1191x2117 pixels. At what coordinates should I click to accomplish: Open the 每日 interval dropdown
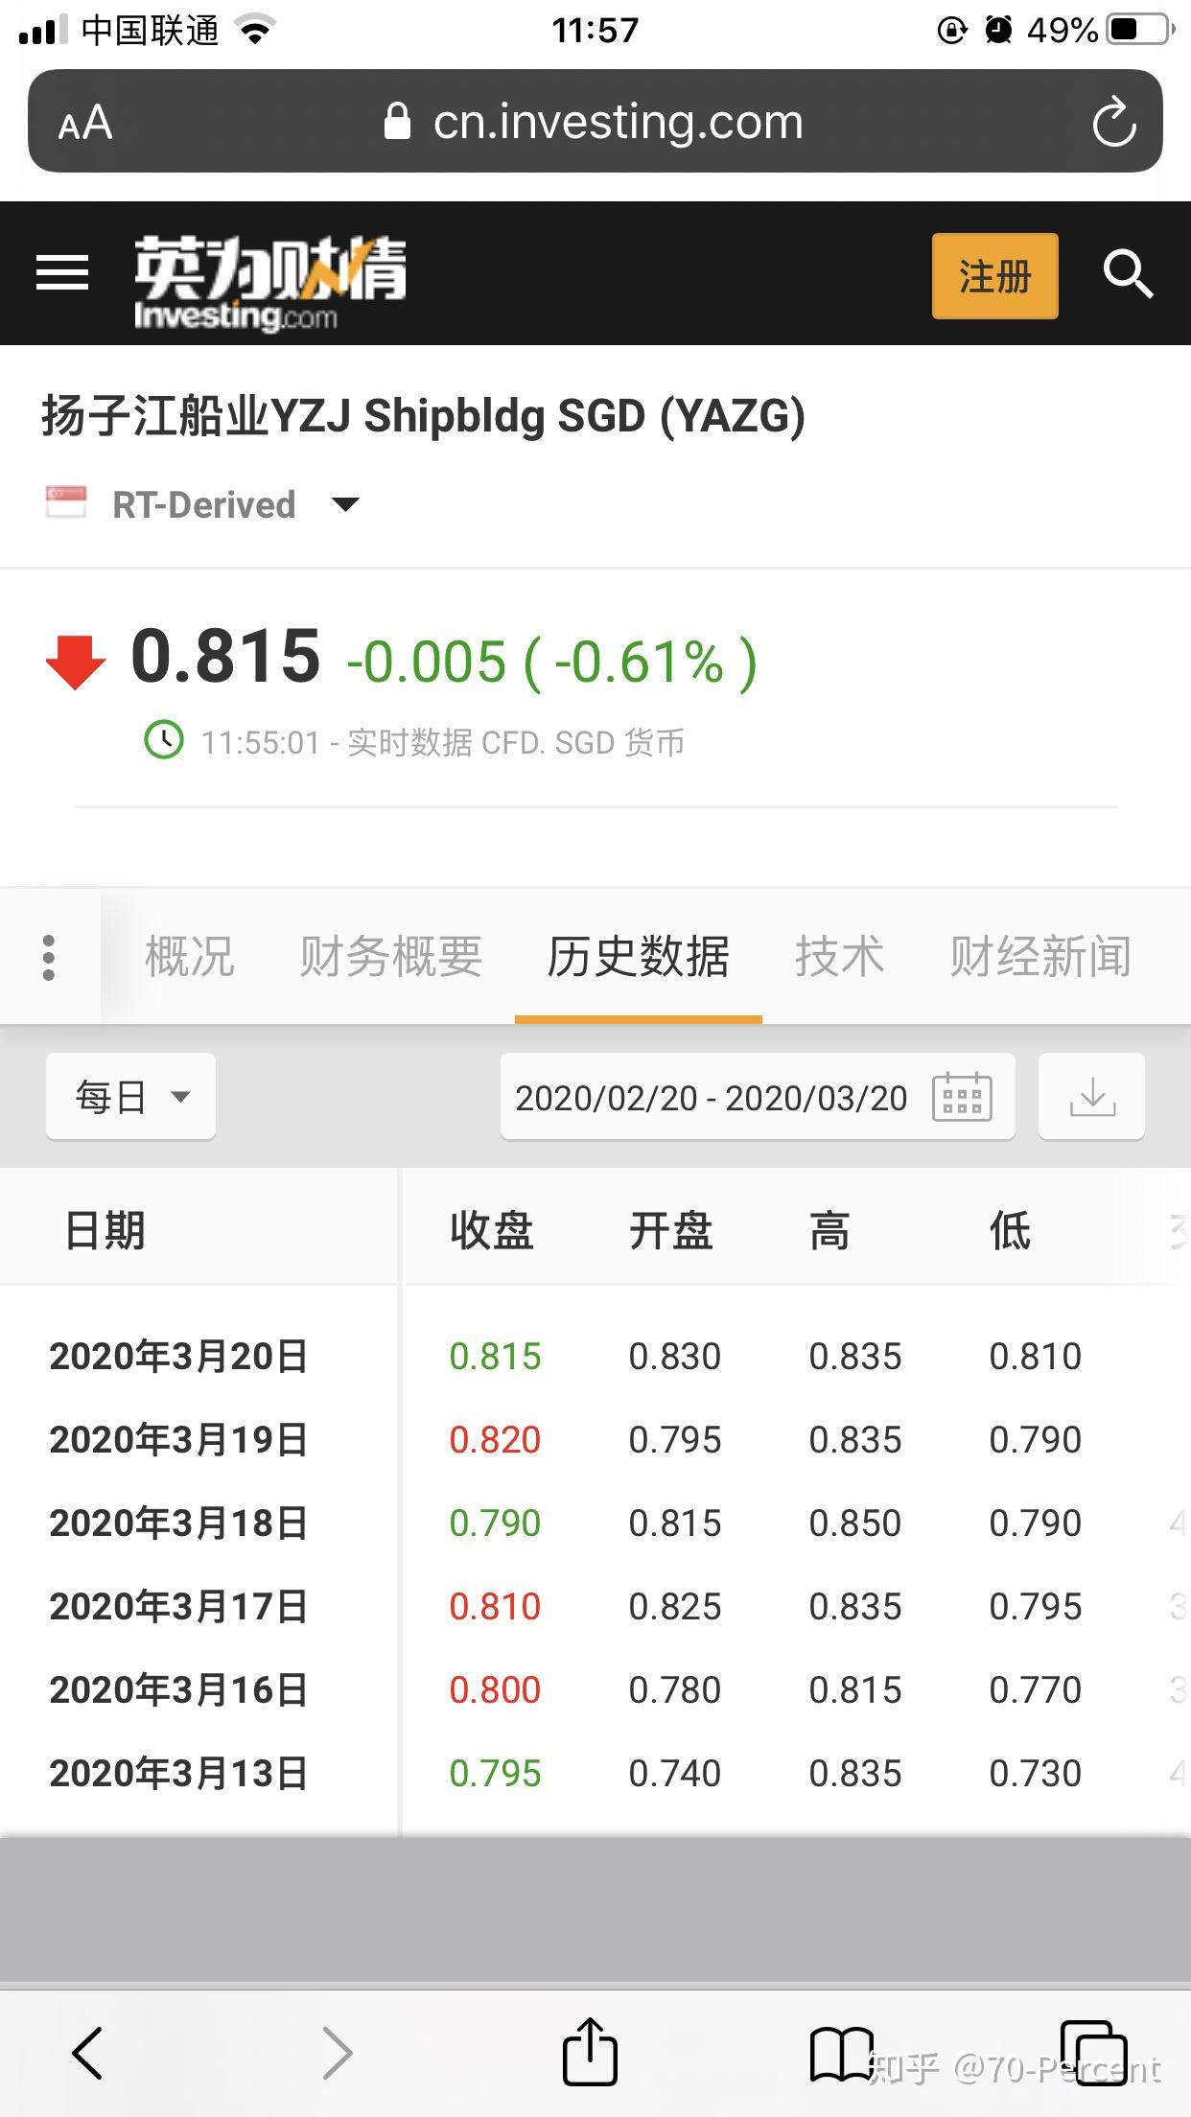click(x=130, y=1096)
